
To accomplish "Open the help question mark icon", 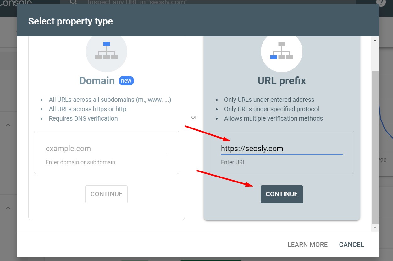I will (381, 3).
